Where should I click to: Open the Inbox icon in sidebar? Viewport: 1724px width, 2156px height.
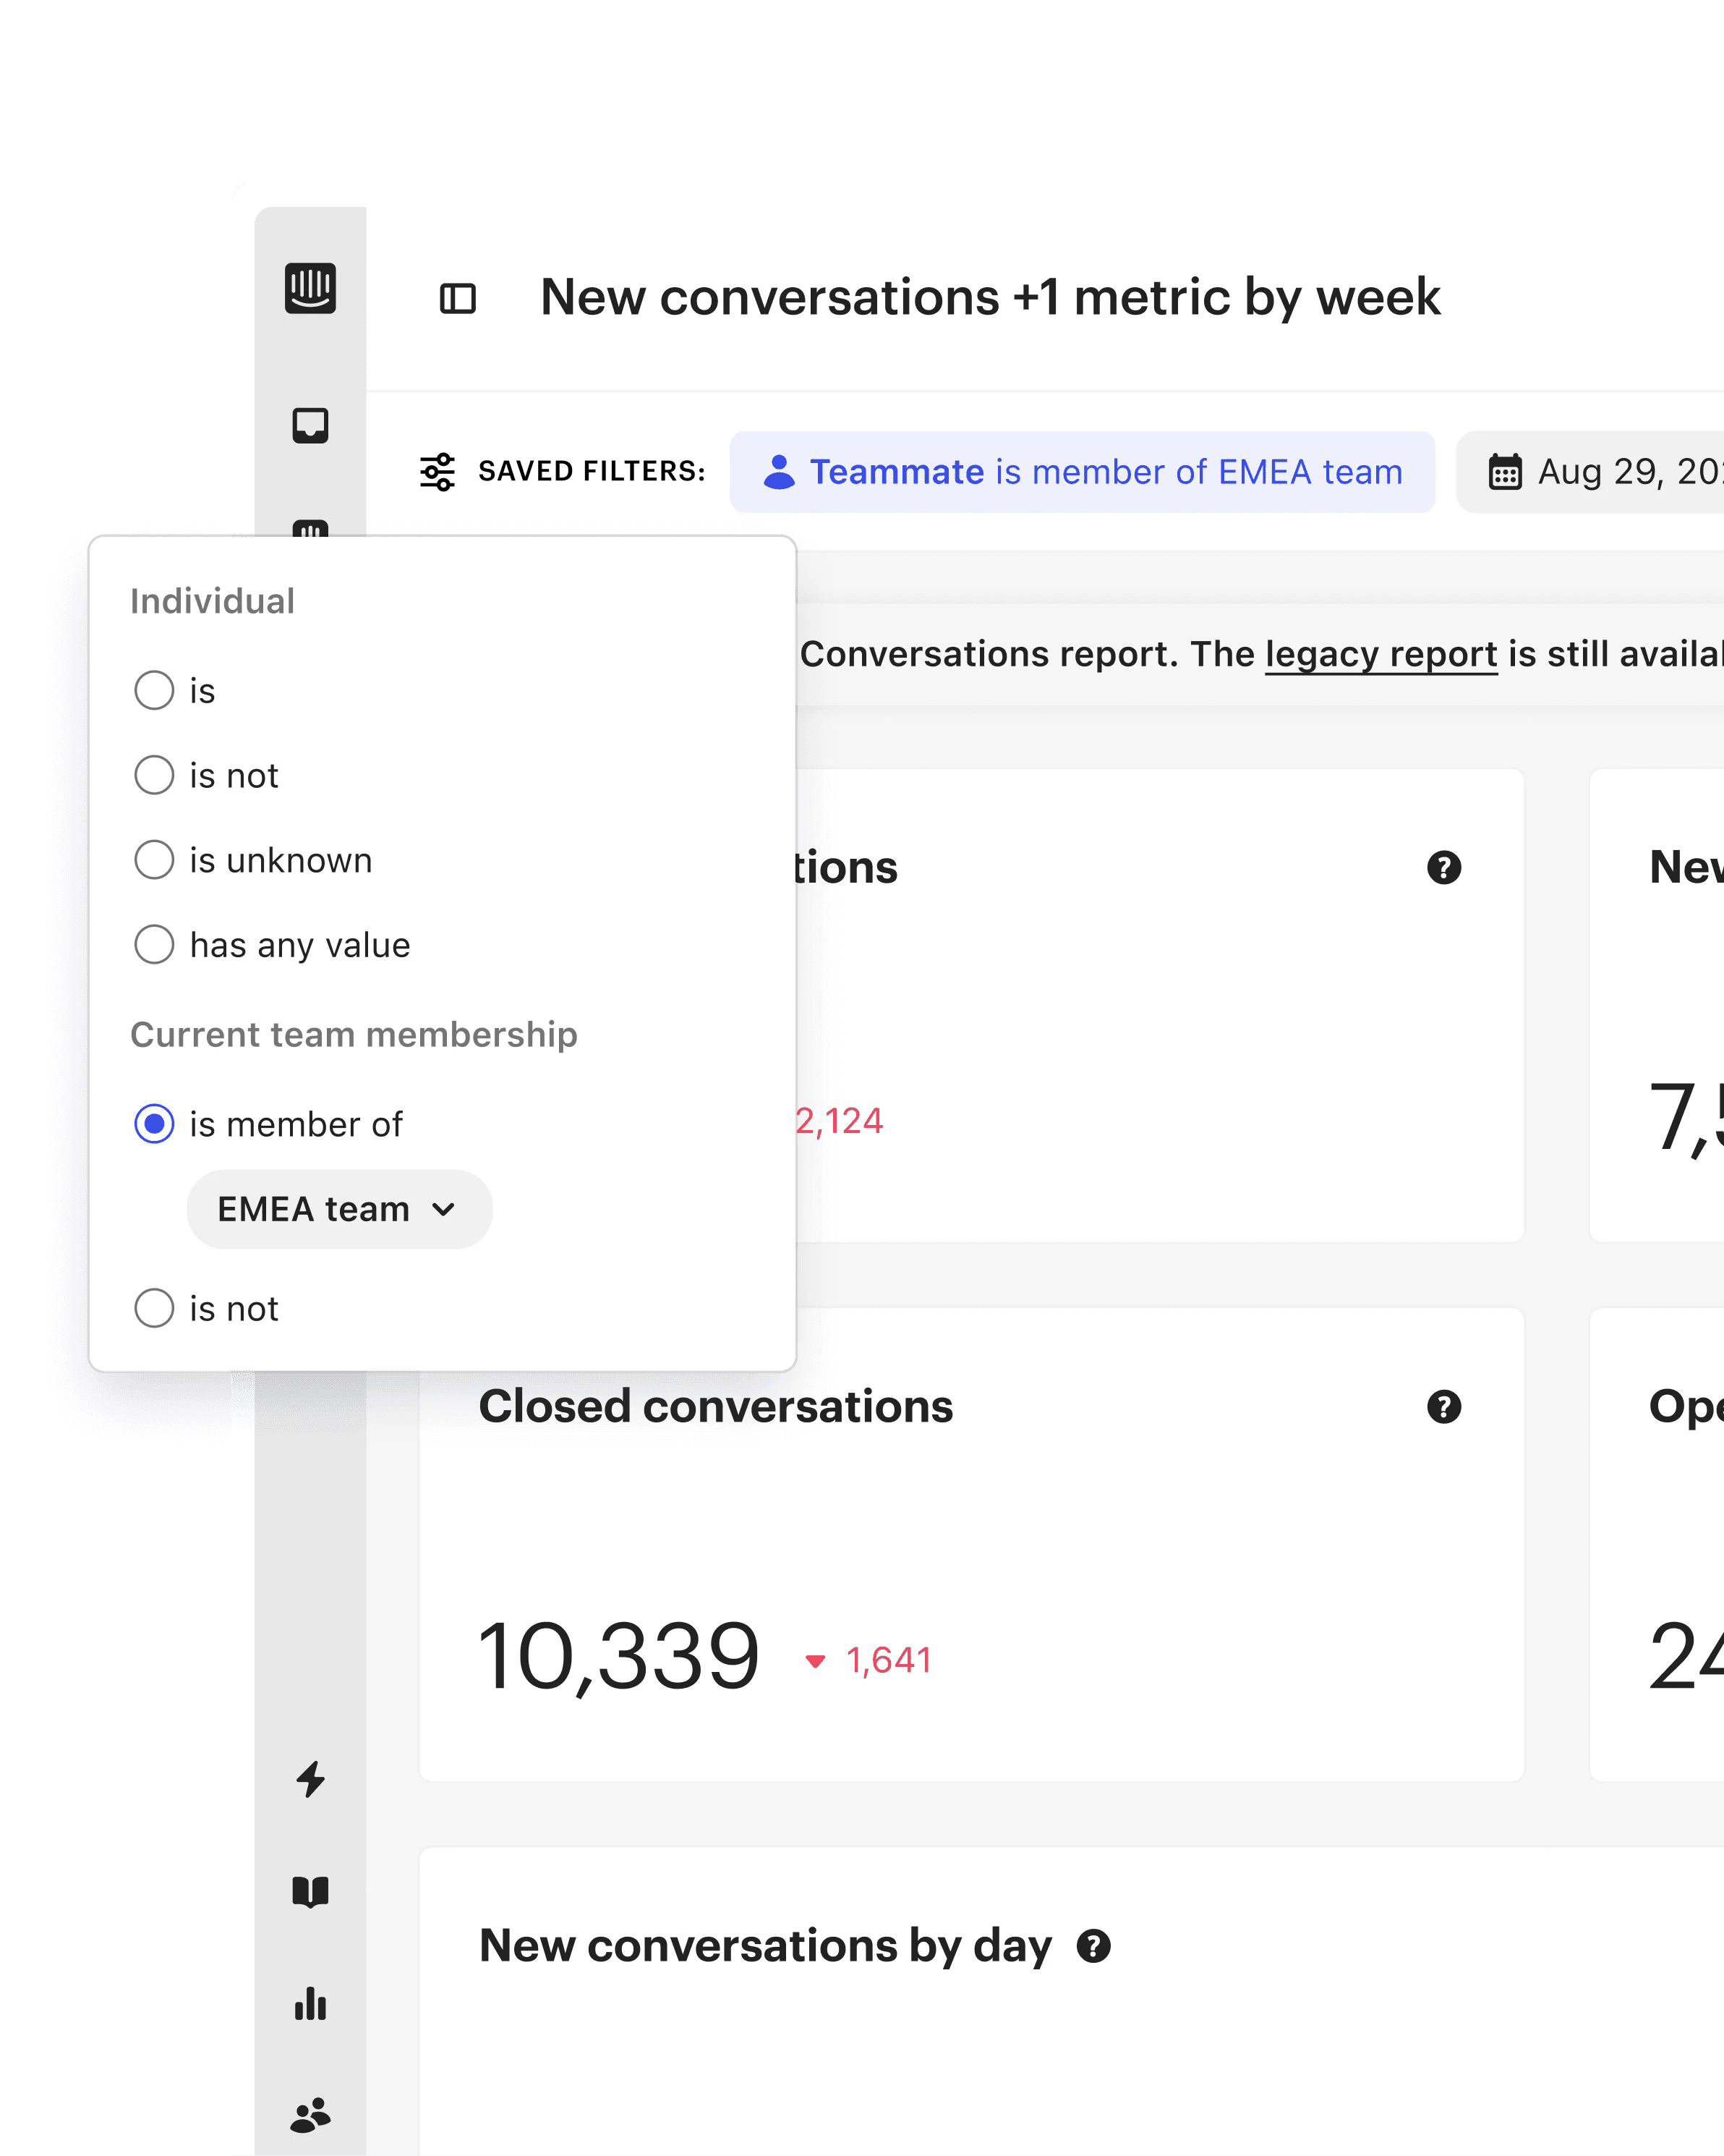[x=310, y=425]
